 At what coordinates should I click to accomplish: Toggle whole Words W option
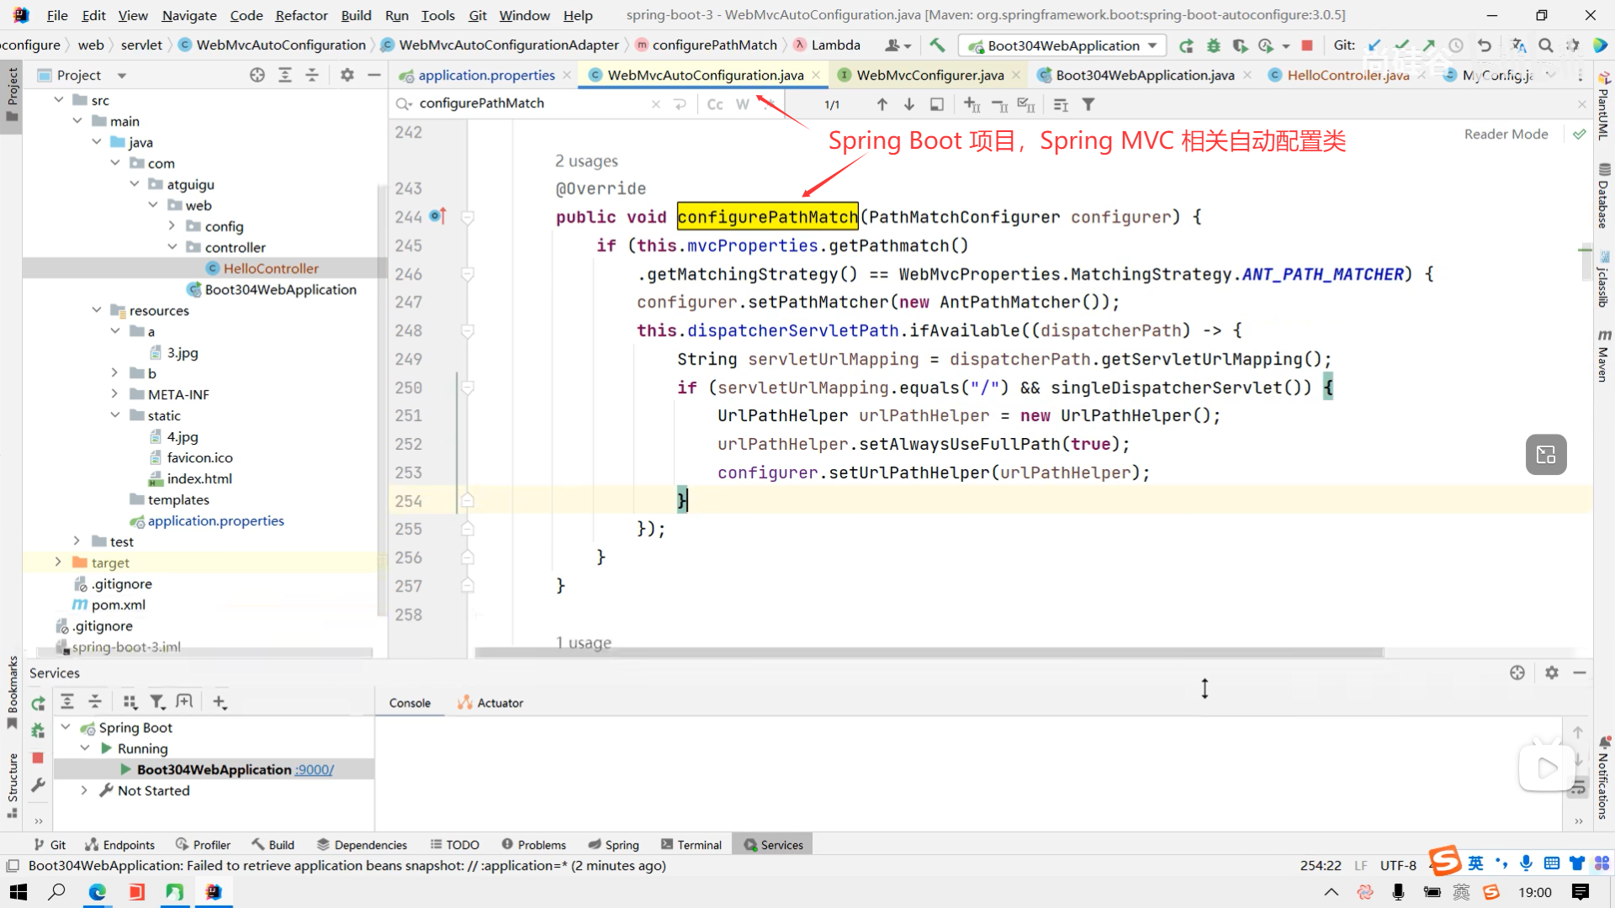(x=742, y=104)
